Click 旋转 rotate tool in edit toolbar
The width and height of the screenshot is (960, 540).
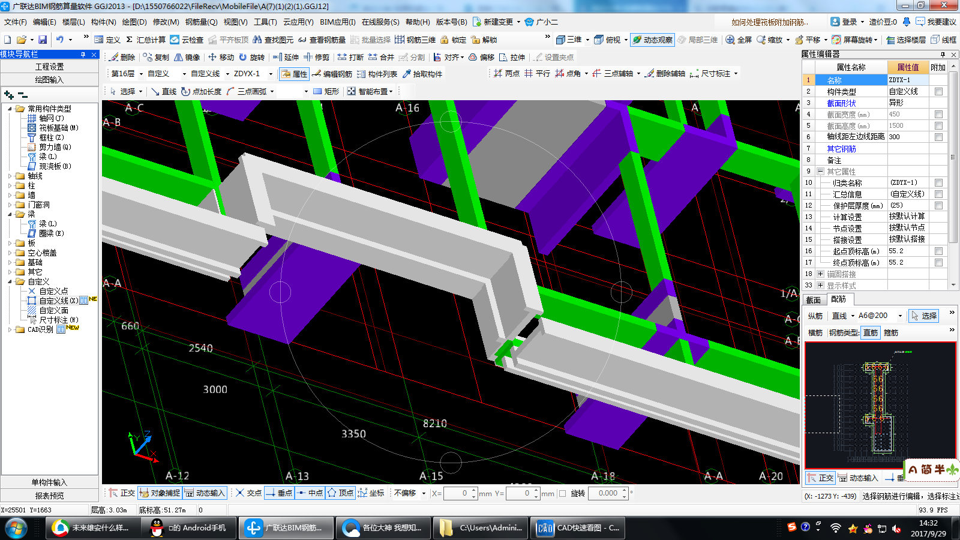coord(251,57)
